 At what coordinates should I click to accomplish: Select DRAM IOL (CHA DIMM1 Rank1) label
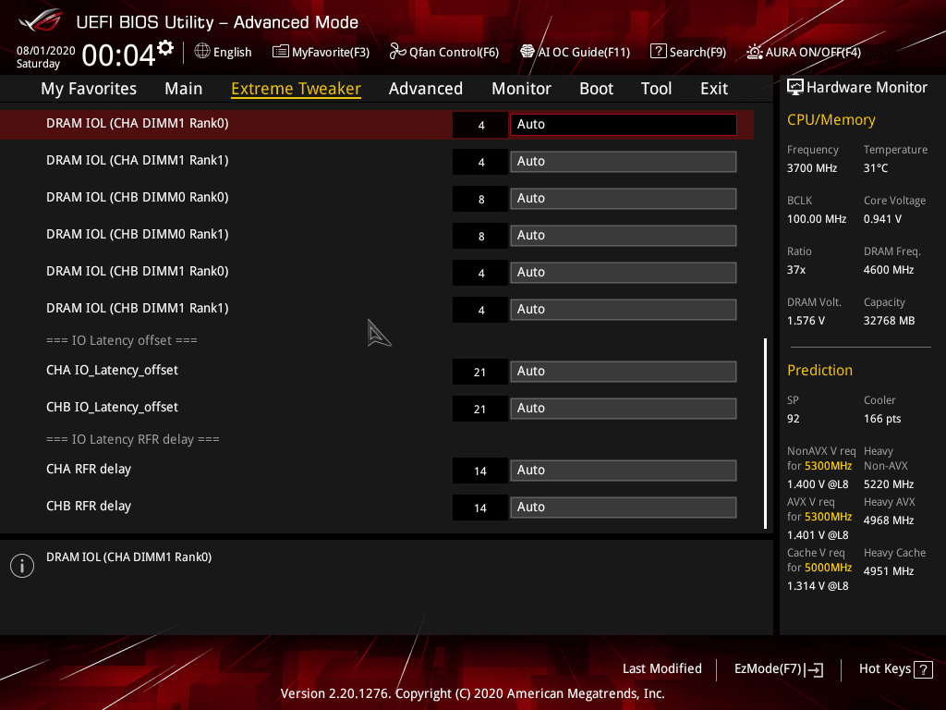(138, 160)
